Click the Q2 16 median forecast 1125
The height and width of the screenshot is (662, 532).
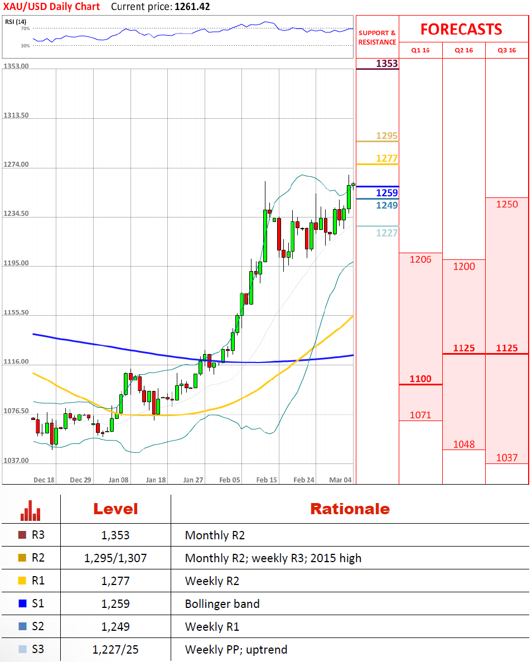pos(464,349)
